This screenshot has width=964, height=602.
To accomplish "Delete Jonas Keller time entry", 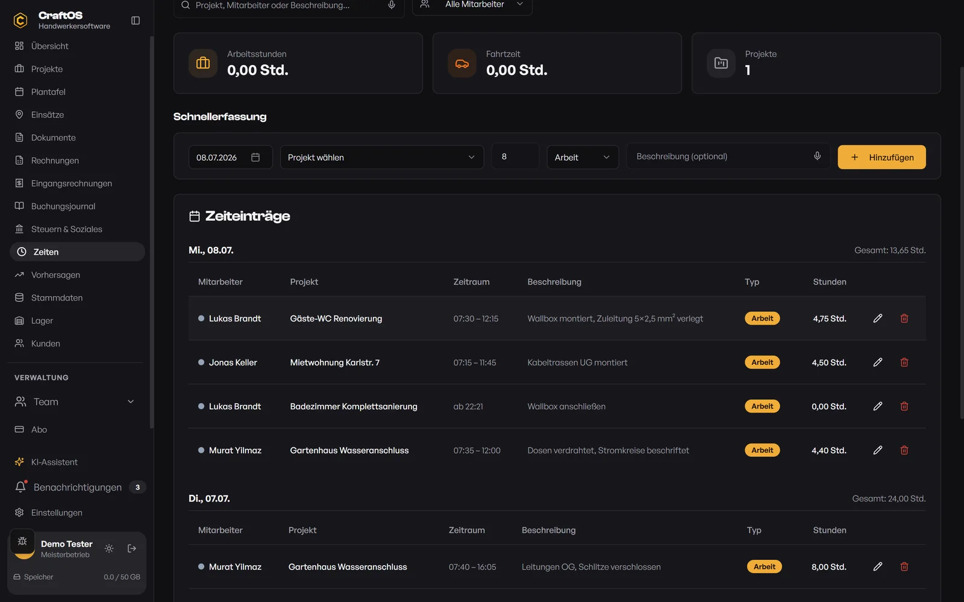I will point(904,362).
